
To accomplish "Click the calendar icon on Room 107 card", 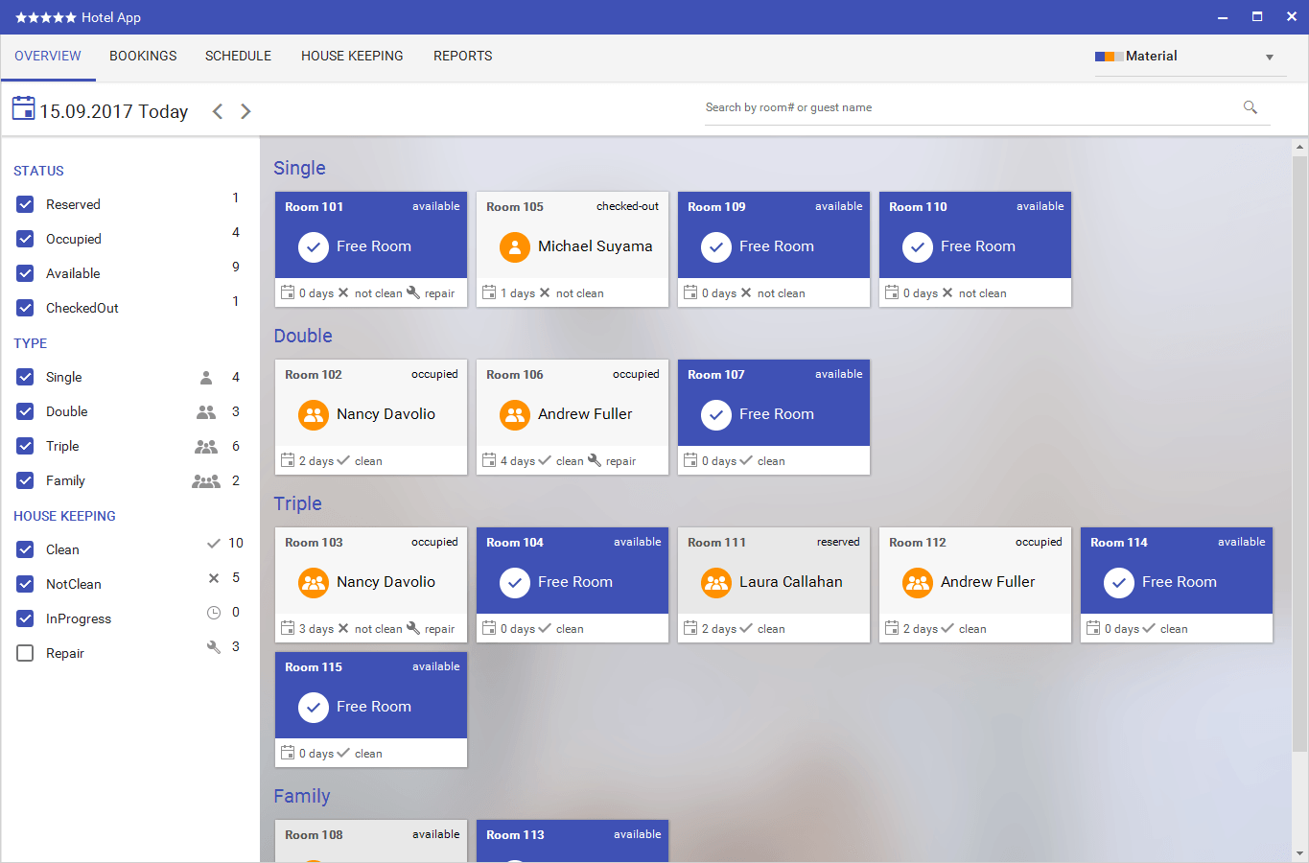I will 690,460.
